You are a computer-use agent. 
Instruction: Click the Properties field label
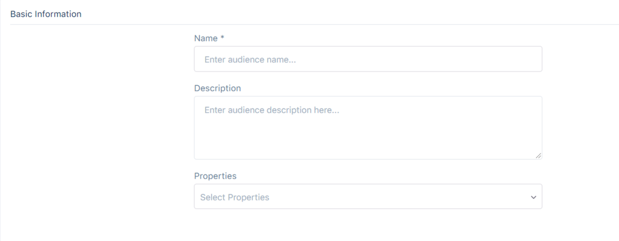point(215,176)
